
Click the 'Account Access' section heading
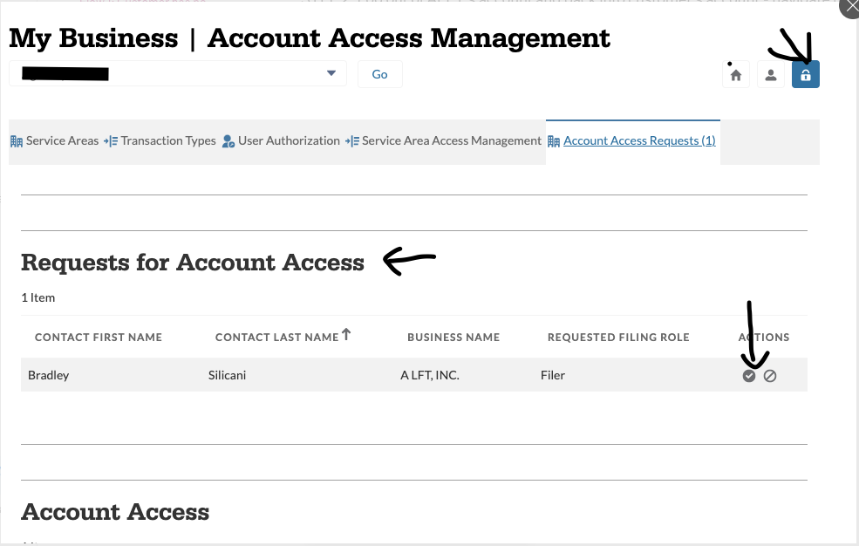[x=115, y=512]
